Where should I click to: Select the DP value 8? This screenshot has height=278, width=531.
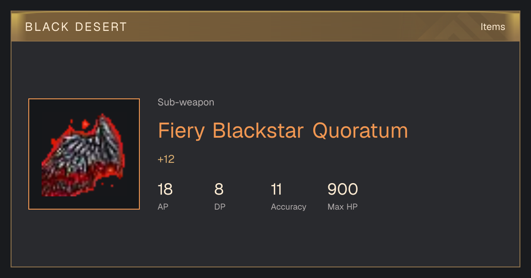(x=219, y=189)
